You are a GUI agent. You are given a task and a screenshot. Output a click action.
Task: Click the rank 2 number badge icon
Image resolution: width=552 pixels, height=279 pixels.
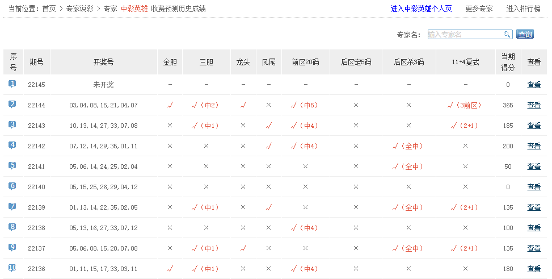(12, 105)
